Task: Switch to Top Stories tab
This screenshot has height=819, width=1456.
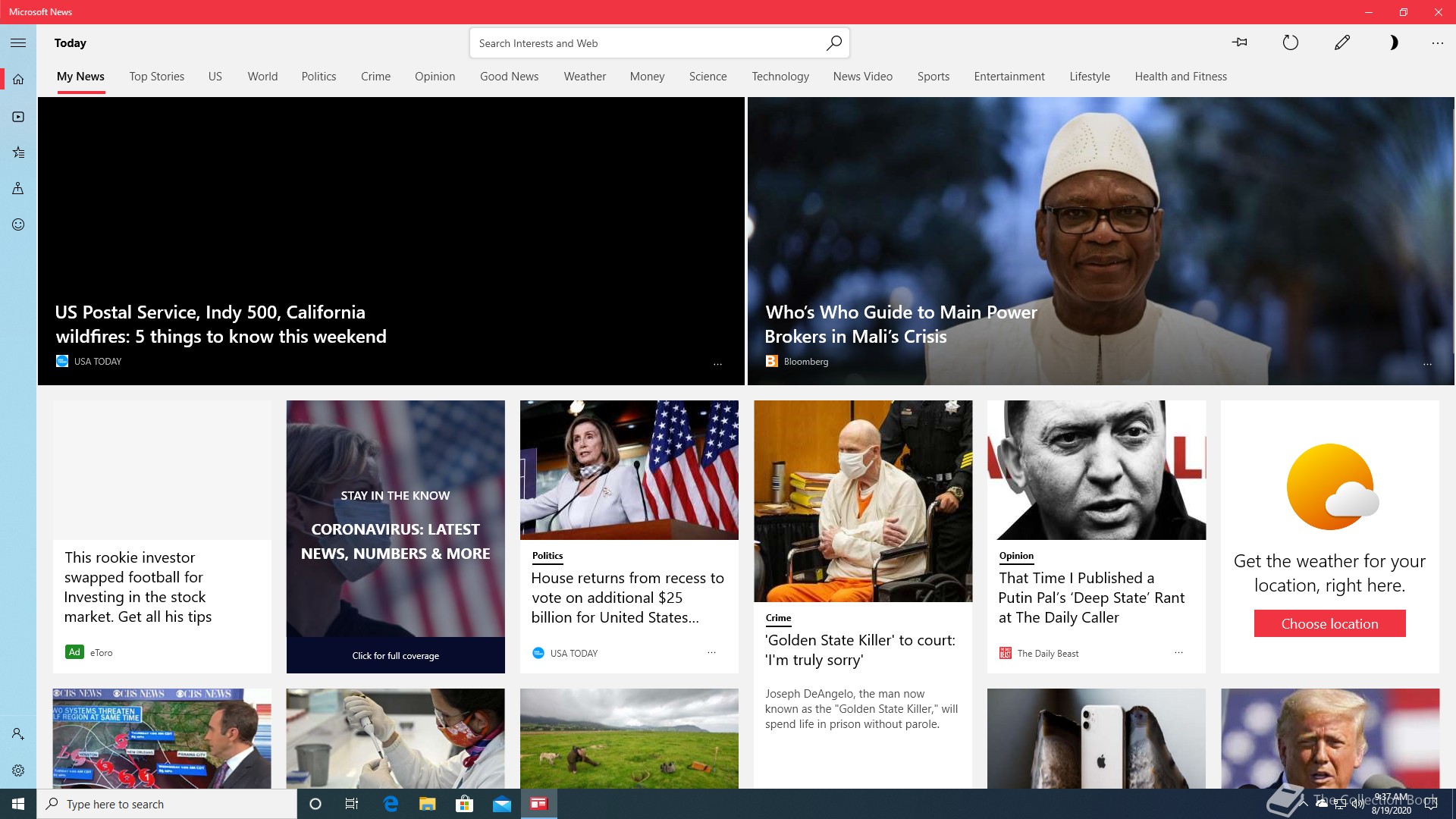Action: [157, 77]
